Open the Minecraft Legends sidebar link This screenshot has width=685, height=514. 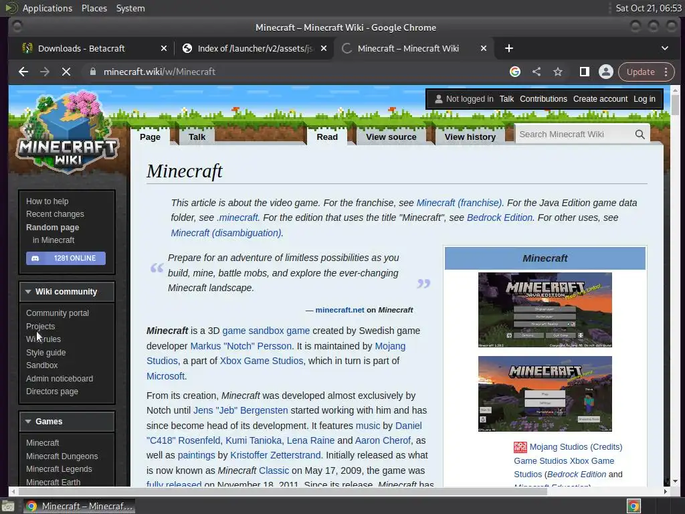[x=59, y=469]
